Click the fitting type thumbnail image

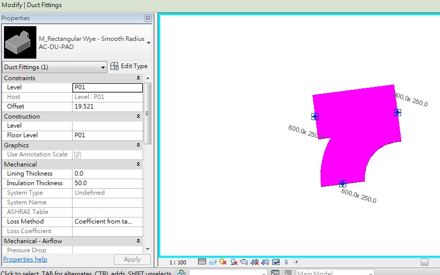click(x=20, y=42)
